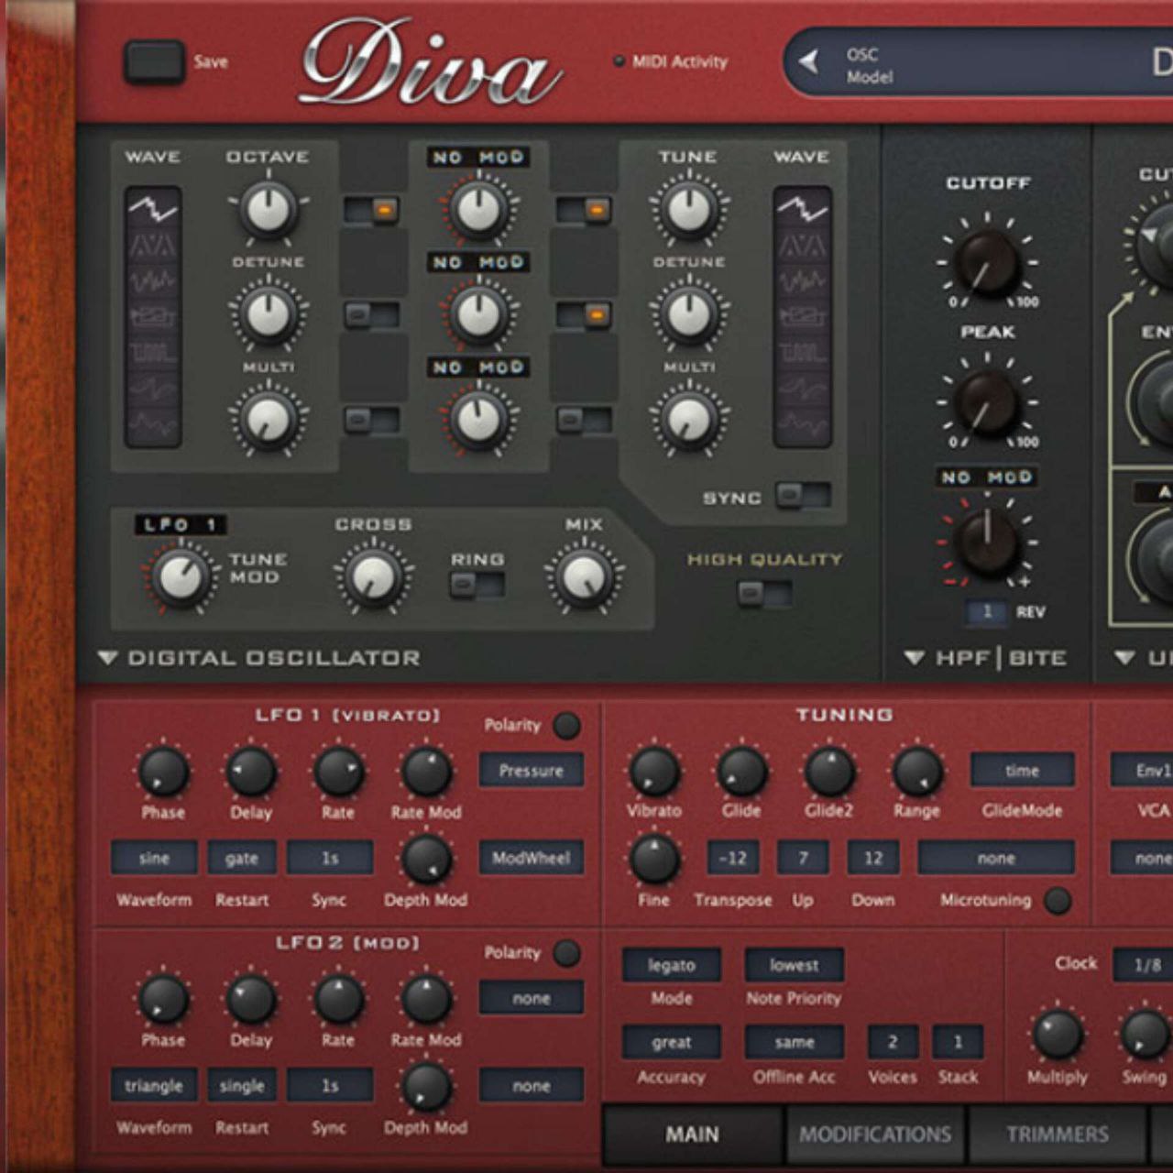
Task: Toggle the mod switch next to the left DETUNE knob
Action: point(372,315)
